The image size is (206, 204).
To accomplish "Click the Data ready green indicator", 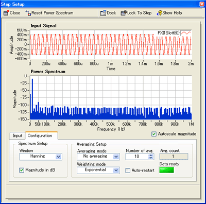I will [166, 170].
